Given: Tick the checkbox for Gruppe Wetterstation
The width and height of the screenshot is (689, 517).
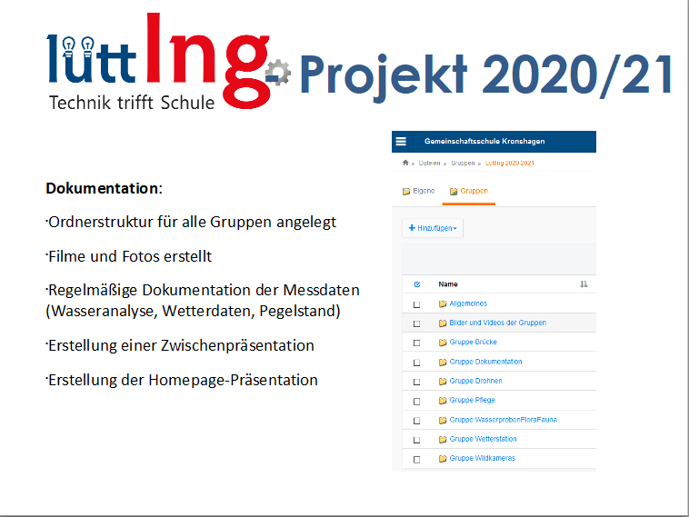Looking at the screenshot, I should (x=416, y=440).
